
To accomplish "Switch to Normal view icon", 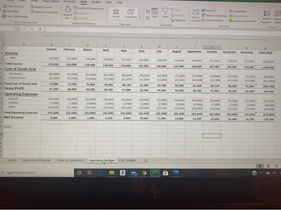I will 260,166.
